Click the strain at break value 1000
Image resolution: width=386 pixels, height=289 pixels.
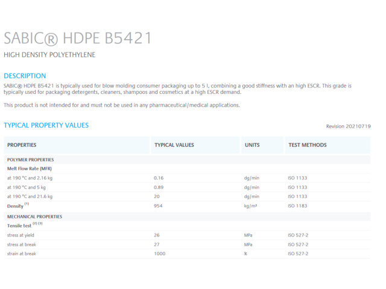click(x=159, y=253)
